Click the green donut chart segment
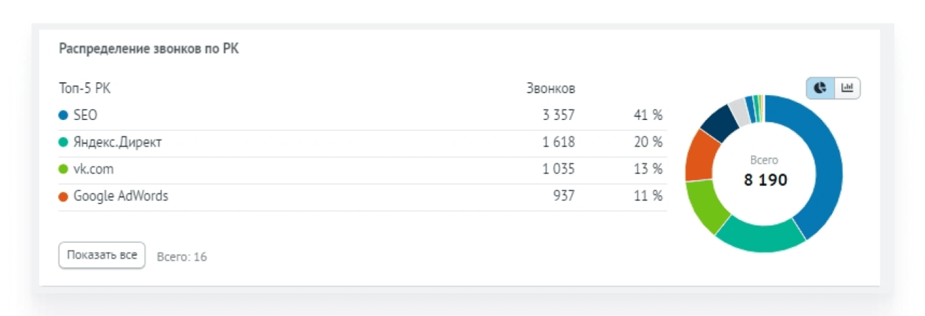The width and height of the screenshot is (925, 316). coord(708,204)
